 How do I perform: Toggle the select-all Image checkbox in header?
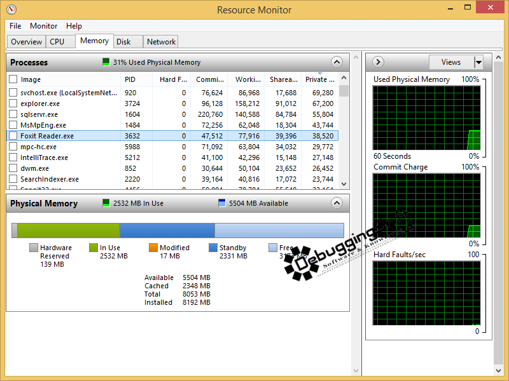(13, 79)
